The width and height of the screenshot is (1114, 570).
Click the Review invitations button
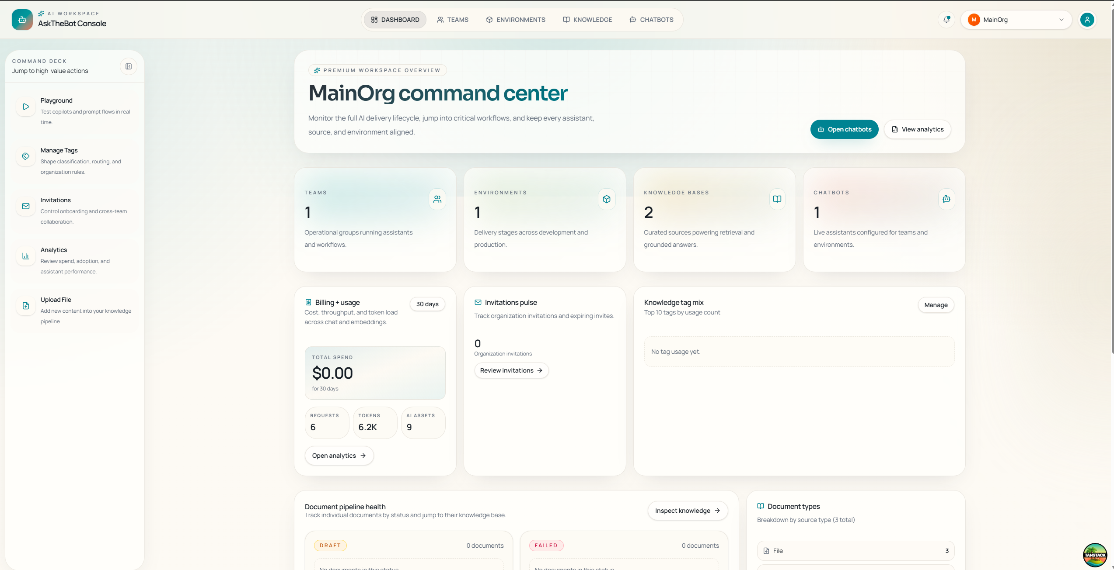(x=511, y=370)
